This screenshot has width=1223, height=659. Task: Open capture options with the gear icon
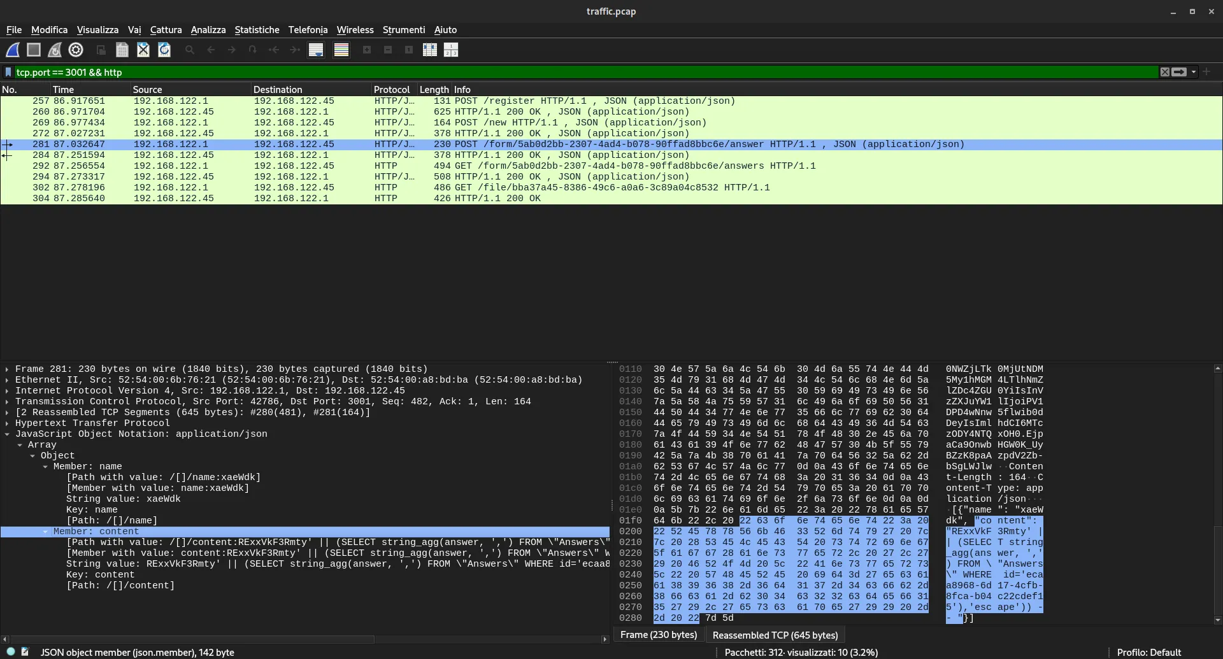(x=76, y=50)
